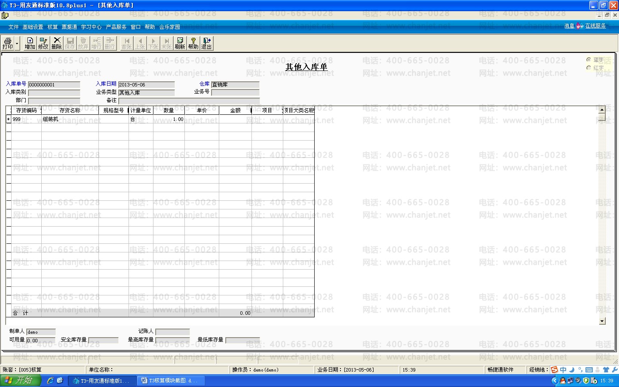Click the Internet Explorer quick launch icon
The height and width of the screenshot is (387, 619).
pyautogui.click(x=50, y=381)
